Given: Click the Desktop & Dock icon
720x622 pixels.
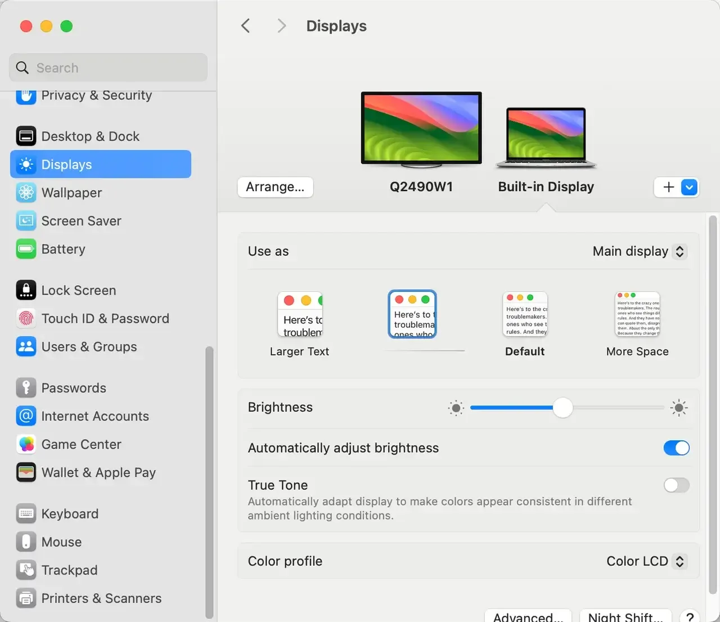Looking at the screenshot, I should point(26,136).
